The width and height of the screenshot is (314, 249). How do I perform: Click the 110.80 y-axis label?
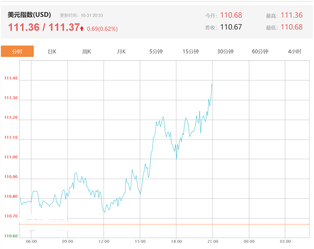[11, 197]
